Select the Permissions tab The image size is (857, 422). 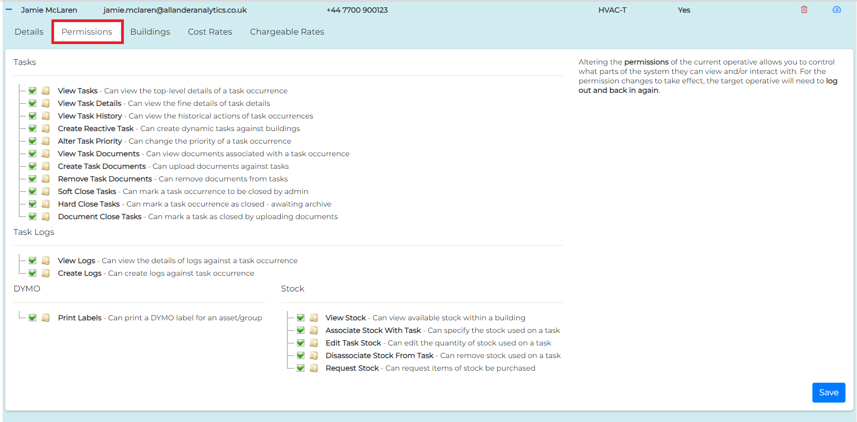pyautogui.click(x=87, y=32)
